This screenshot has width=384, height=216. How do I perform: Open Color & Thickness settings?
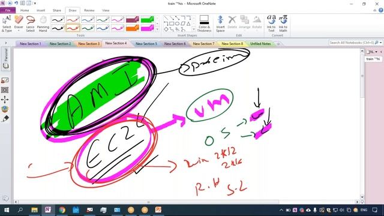(204, 24)
